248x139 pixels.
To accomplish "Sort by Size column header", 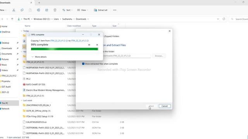I will click(114, 26).
